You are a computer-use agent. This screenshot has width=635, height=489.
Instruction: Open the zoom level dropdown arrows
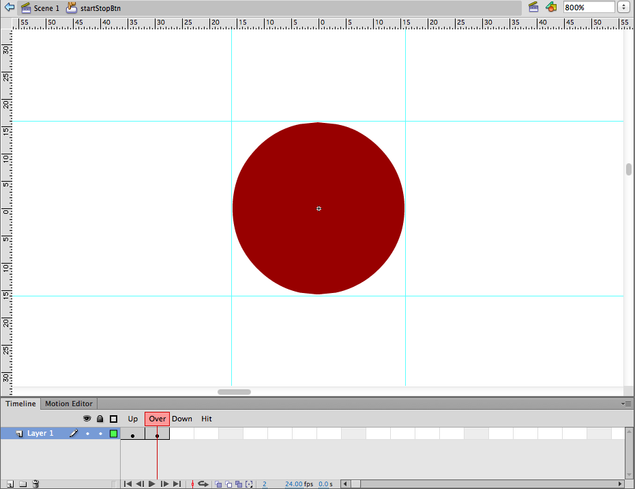pyautogui.click(x=623, y=8)
